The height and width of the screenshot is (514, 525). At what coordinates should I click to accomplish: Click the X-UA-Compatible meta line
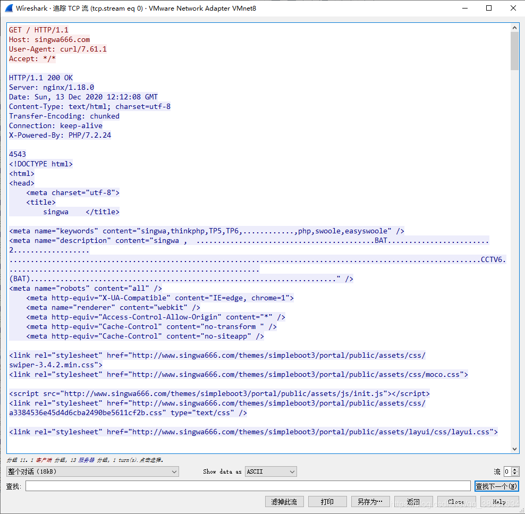click(160, 298)
